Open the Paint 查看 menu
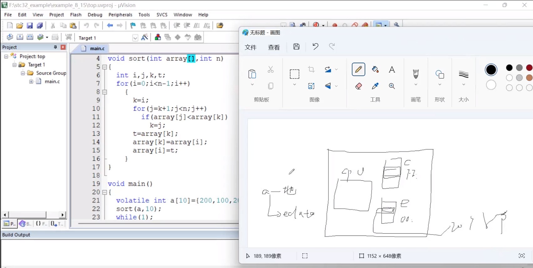This screenshot has width=533, height=268. [x=274, y=47]
